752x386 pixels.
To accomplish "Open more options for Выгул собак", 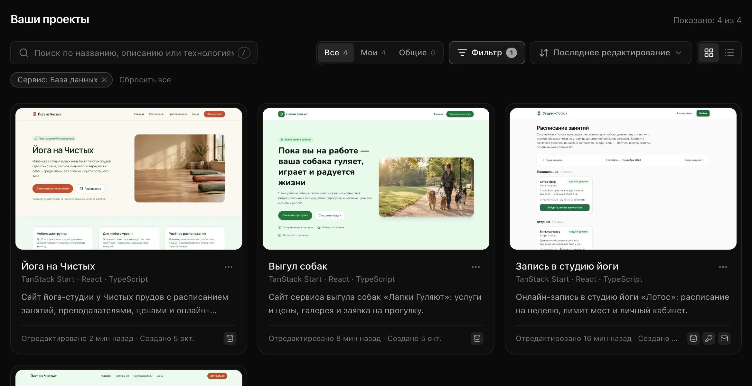I will 476,267.
